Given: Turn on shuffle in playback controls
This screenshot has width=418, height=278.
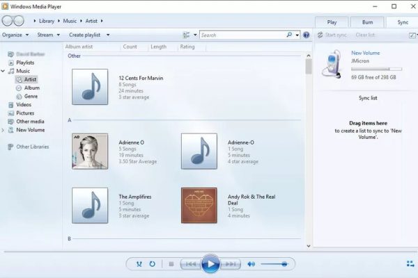Looking at the screenshot, I should 139,264.
